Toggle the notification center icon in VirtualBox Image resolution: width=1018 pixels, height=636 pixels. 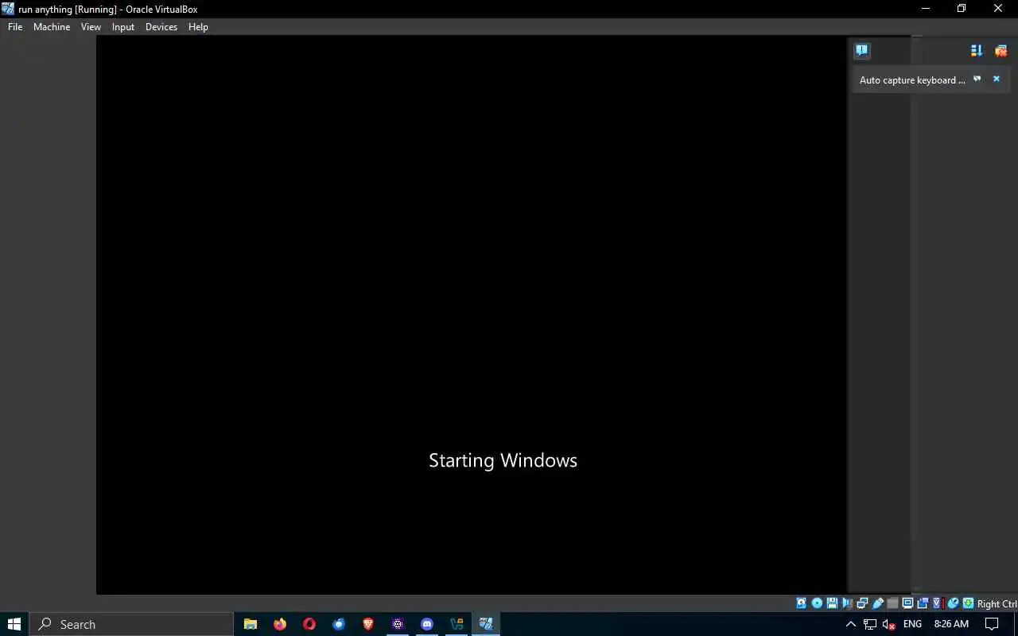pos(862,51)
